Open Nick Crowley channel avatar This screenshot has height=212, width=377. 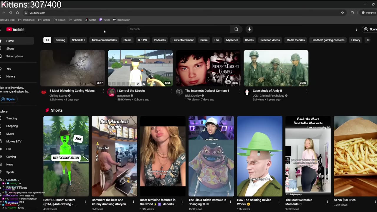tap(179, 92)
